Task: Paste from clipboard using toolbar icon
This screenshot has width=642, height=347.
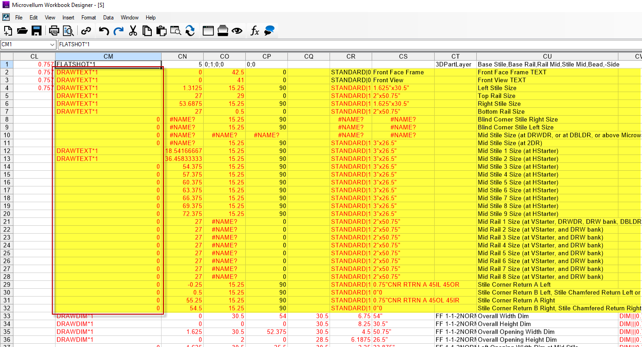Action: [x=161, y=31]
